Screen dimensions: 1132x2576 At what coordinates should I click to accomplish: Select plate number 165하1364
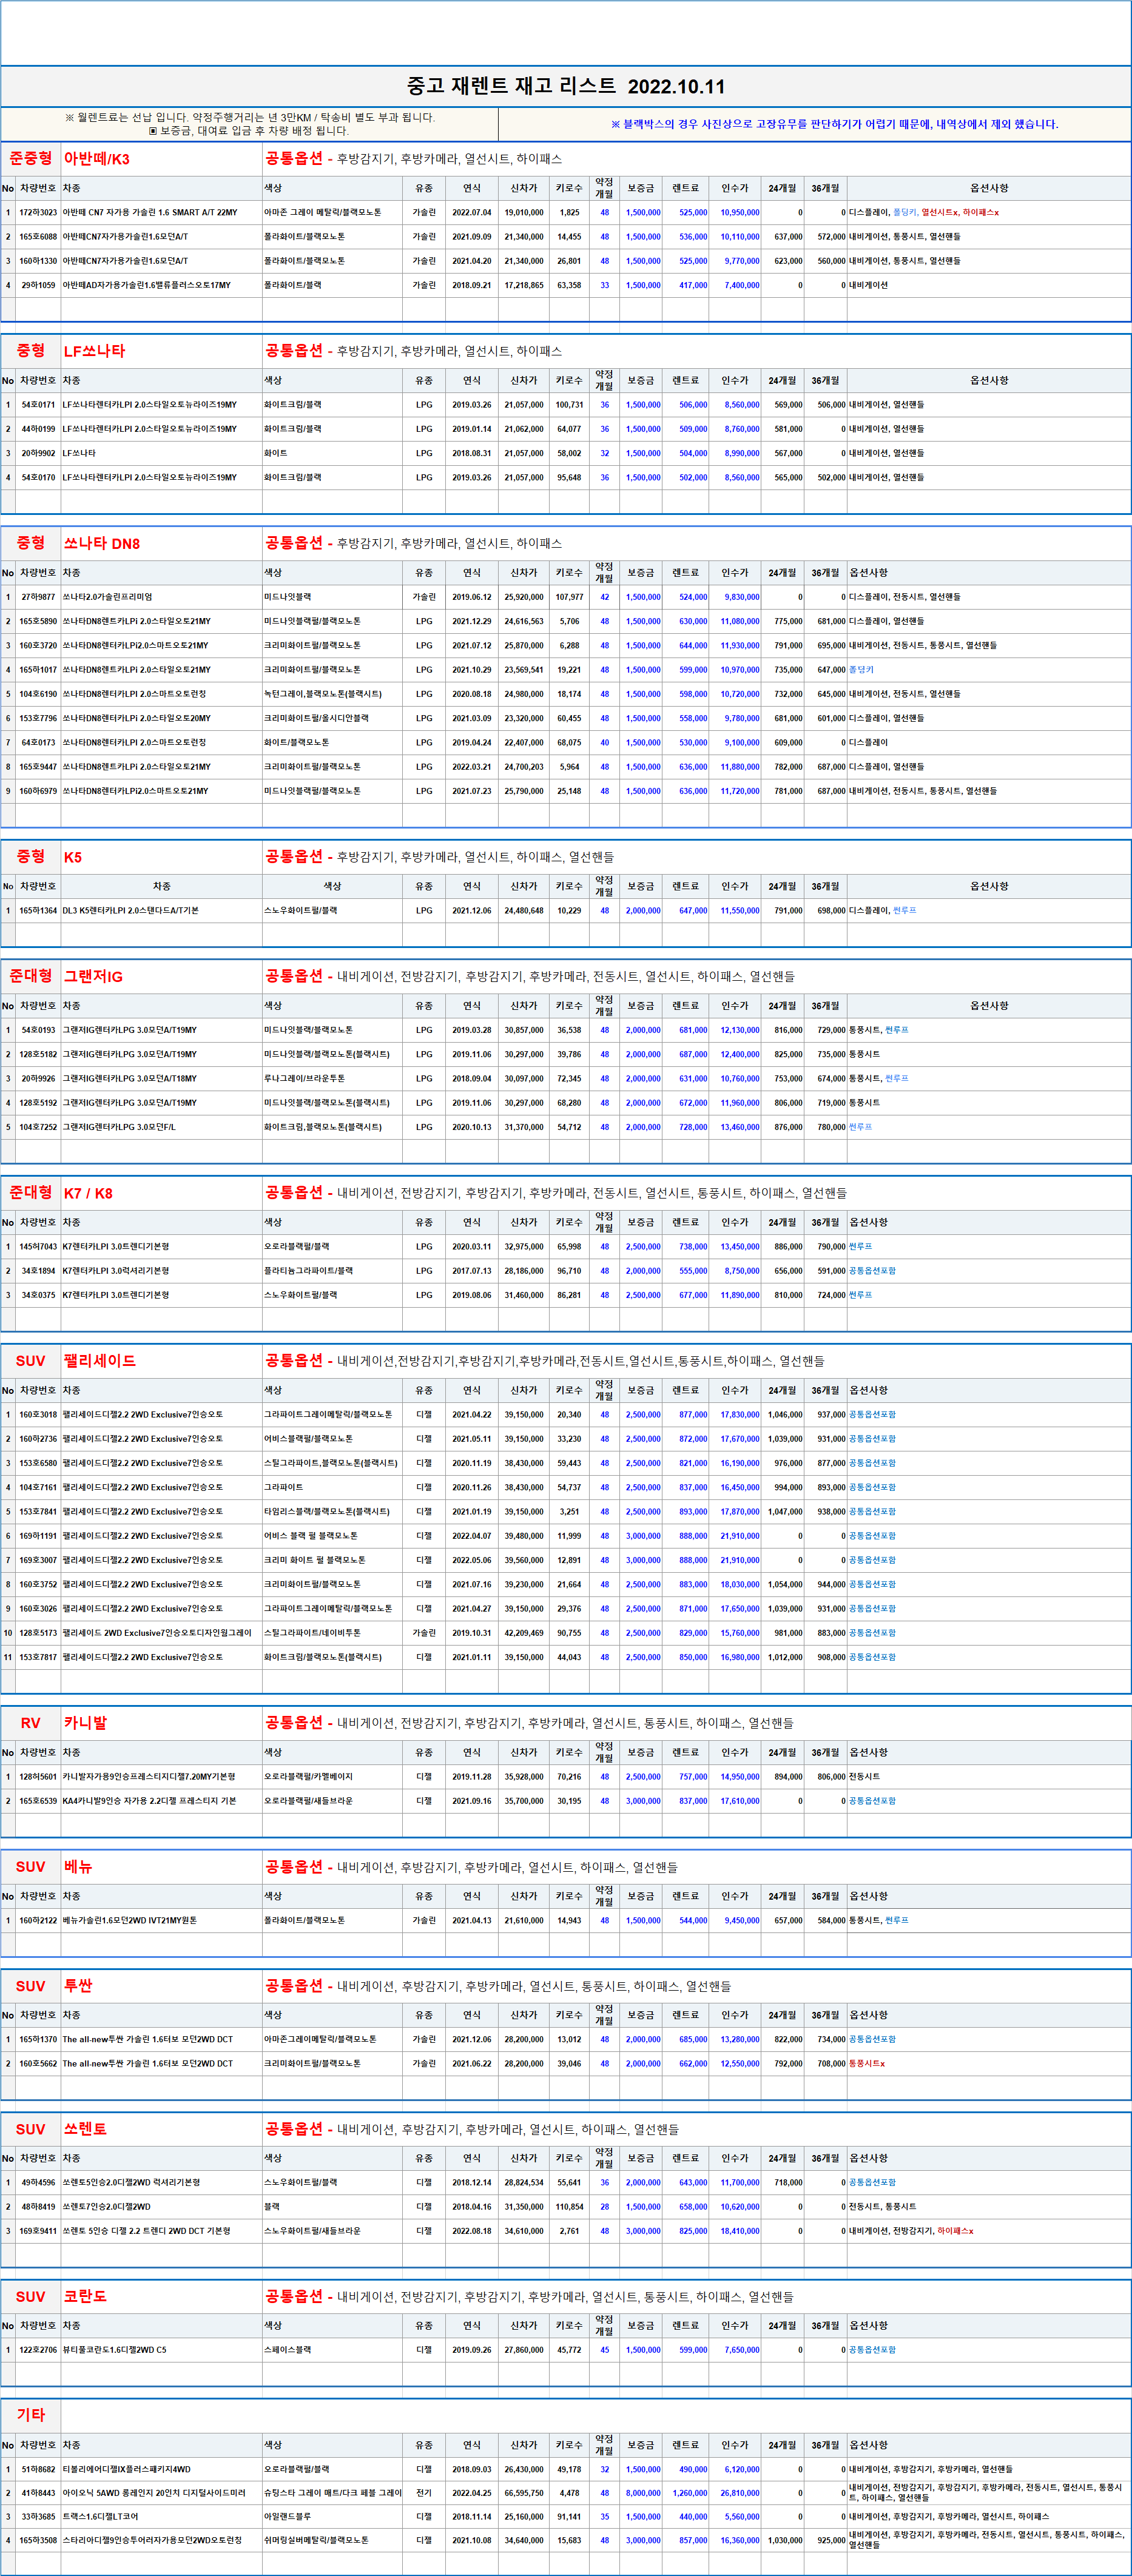tap(38, 911)
